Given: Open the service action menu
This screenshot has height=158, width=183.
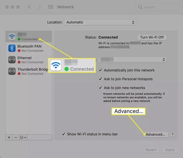Looking at the screenshot, I should coord(23,137).
